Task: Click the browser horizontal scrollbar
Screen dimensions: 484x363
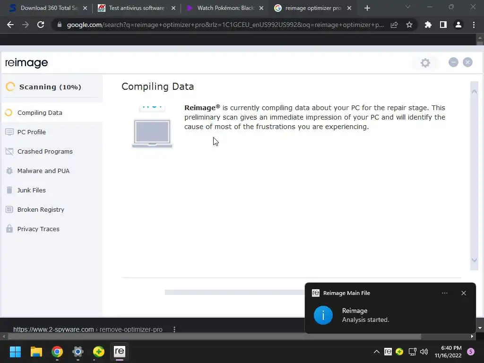Action: click(x=214, y=337)
